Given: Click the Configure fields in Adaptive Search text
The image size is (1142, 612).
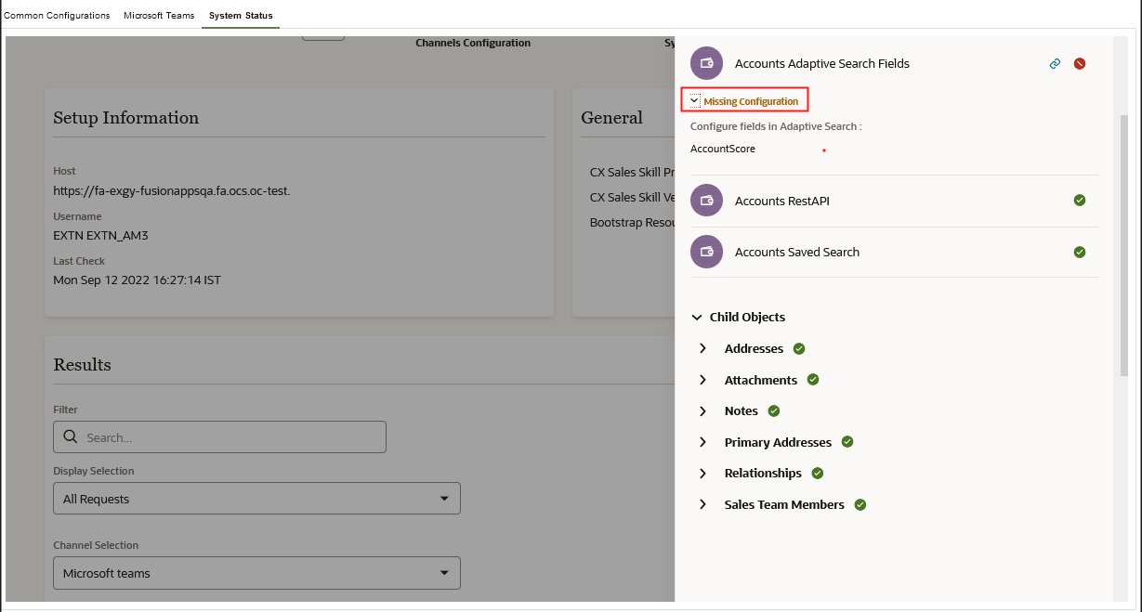Looking at the screenshot, I should pyautogui.click(x=776, y=126).
